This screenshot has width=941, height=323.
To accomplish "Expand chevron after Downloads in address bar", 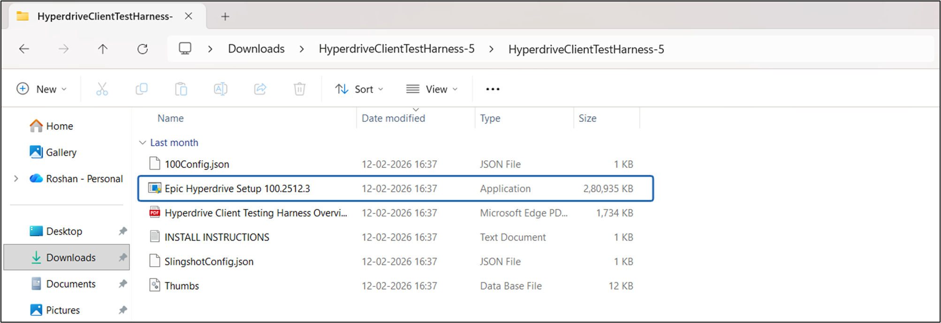I will point(302,49).
